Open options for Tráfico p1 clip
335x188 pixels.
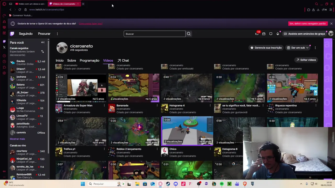pos(104,149)
